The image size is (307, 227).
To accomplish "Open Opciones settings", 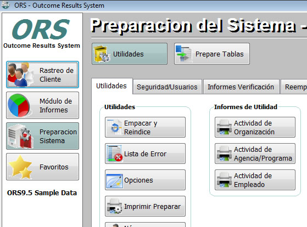I will [145, 180].
